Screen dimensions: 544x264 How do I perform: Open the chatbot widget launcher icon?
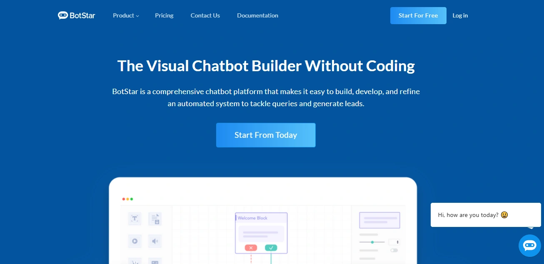pyautogui.click(x=529, y=245)
